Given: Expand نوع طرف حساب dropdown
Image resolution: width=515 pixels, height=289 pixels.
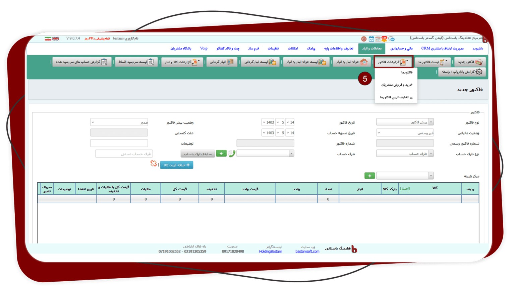Looking at the screenshot, I should click(405, 154).
